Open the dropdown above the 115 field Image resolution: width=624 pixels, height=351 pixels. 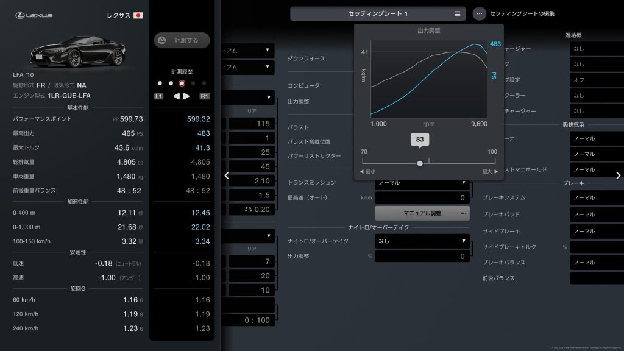pyautogui.click(x=249, y=97)
